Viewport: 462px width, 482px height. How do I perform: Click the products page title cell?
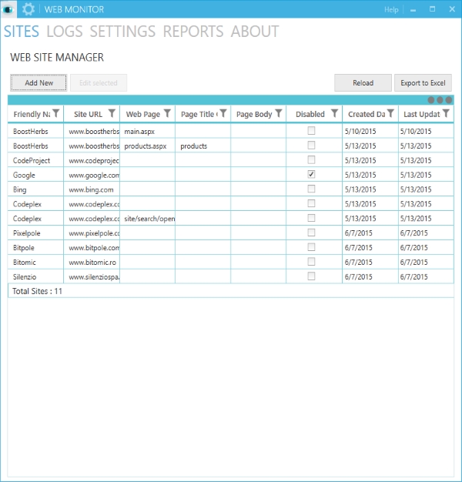coord(203,146)
